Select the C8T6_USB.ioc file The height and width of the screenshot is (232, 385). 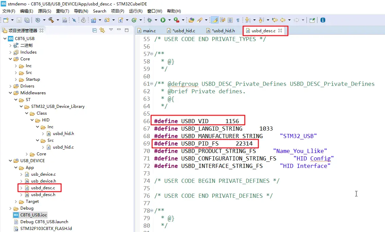pyautogui.click(x=33, y=215)
